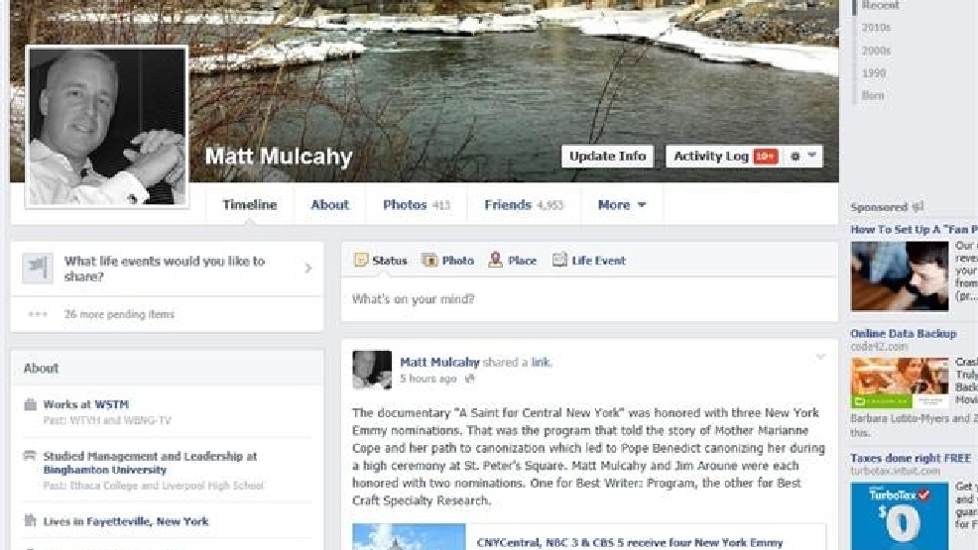Click the life events flag icon

pos(38,268)
